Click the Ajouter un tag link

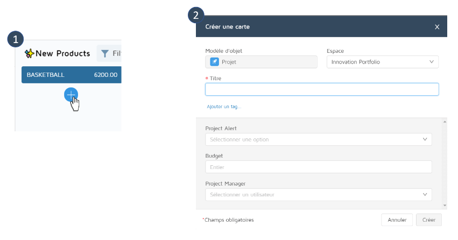tap(224, 107)
